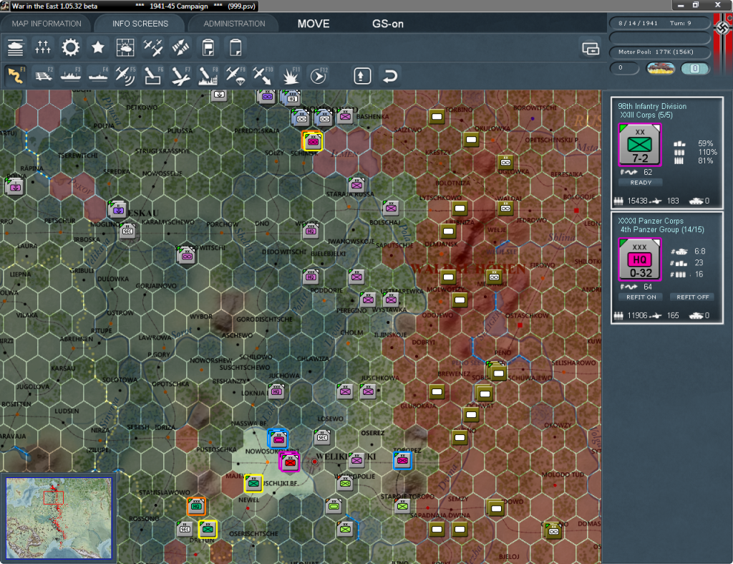Select the F10 air transfer mode
733x564 pixels.
[x=263, y=75]
